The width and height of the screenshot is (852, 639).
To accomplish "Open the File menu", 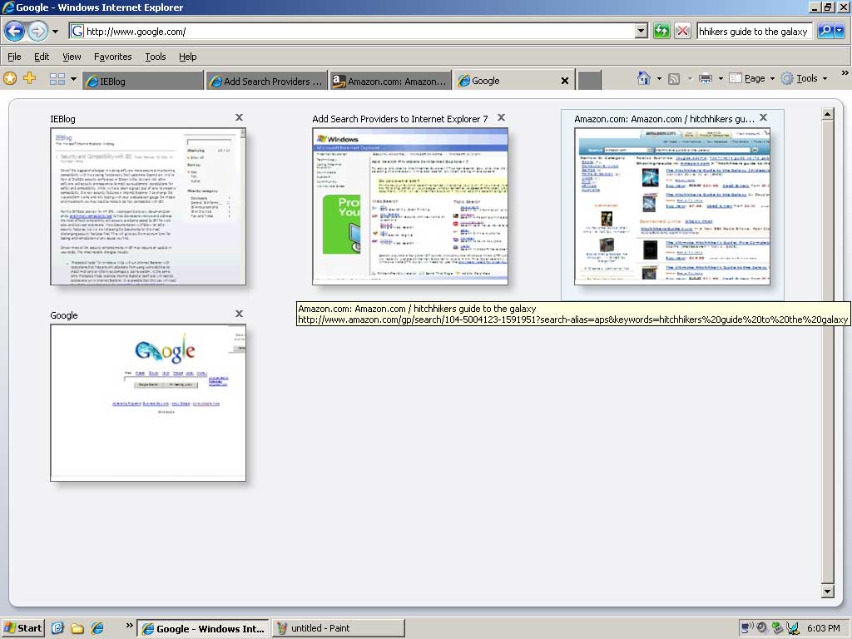I will [x=14, y=57].
